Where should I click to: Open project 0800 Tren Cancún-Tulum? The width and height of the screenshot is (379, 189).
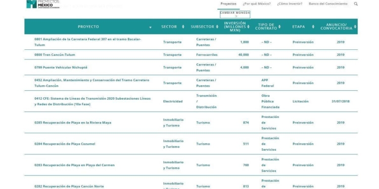coord(55,55)
